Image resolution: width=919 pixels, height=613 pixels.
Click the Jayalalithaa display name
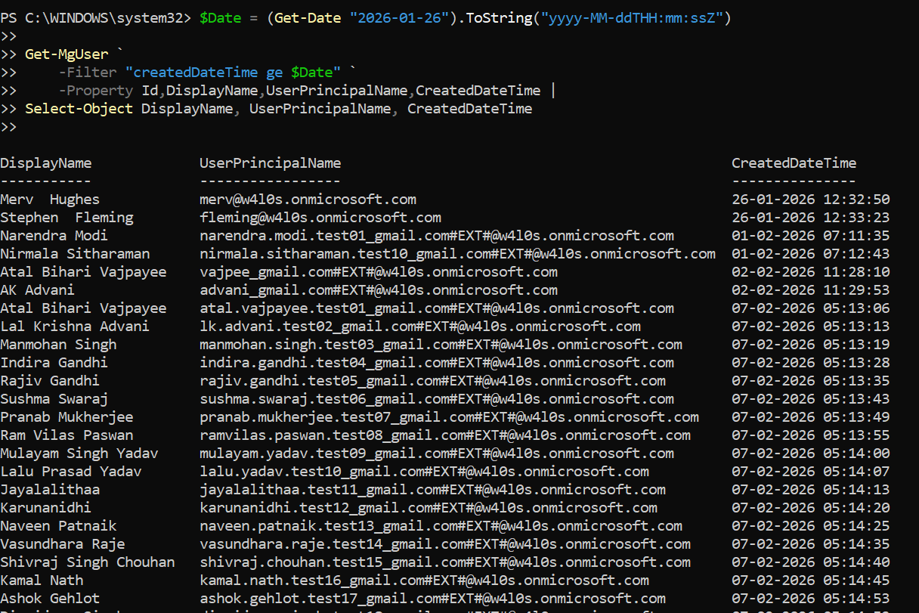(50, 490)
